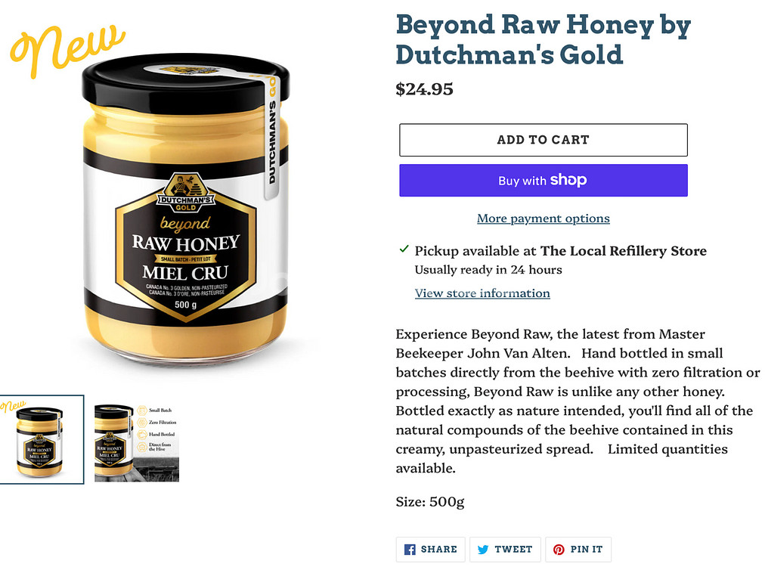This screenshot has height=567, width=765.
Task: Open More payment options link
Action: click(x=543, y=218)
